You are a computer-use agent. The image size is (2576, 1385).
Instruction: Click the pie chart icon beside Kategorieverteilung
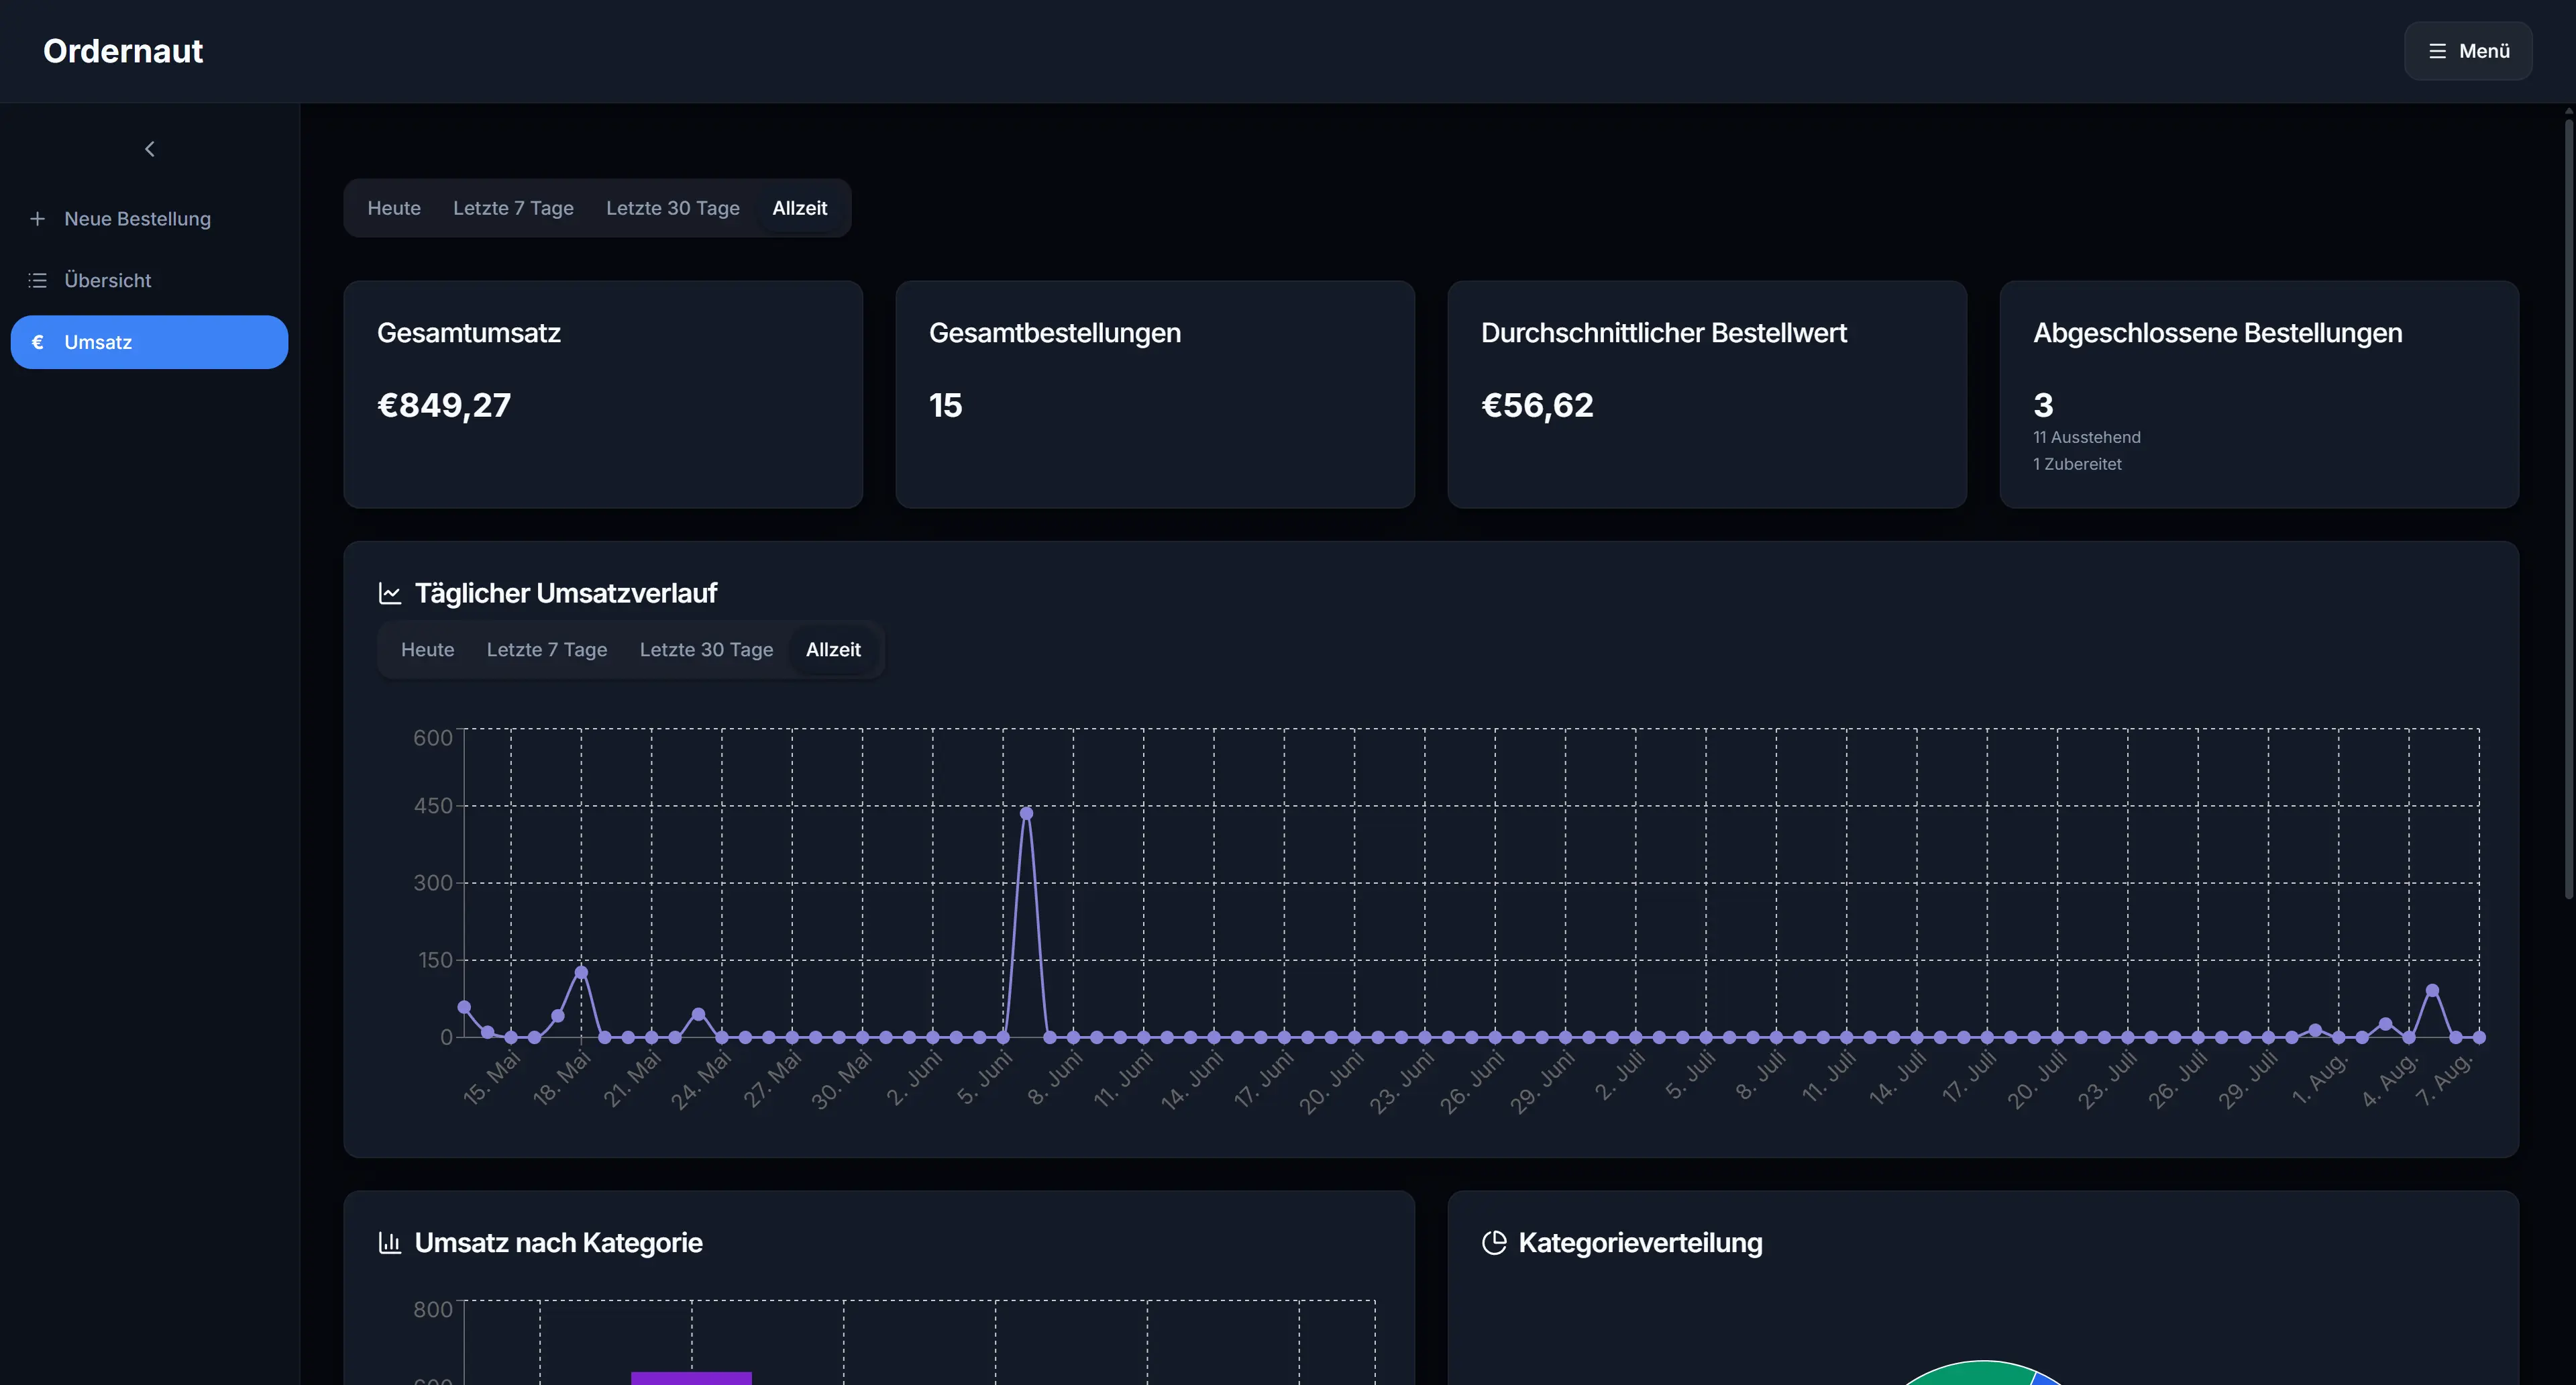pyautogui.click(x=1494, y=1243)
